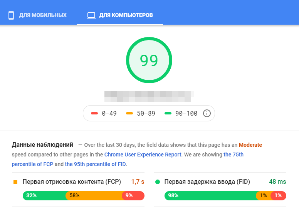Click the orange 58% FCP bar segment

point(94,195)
